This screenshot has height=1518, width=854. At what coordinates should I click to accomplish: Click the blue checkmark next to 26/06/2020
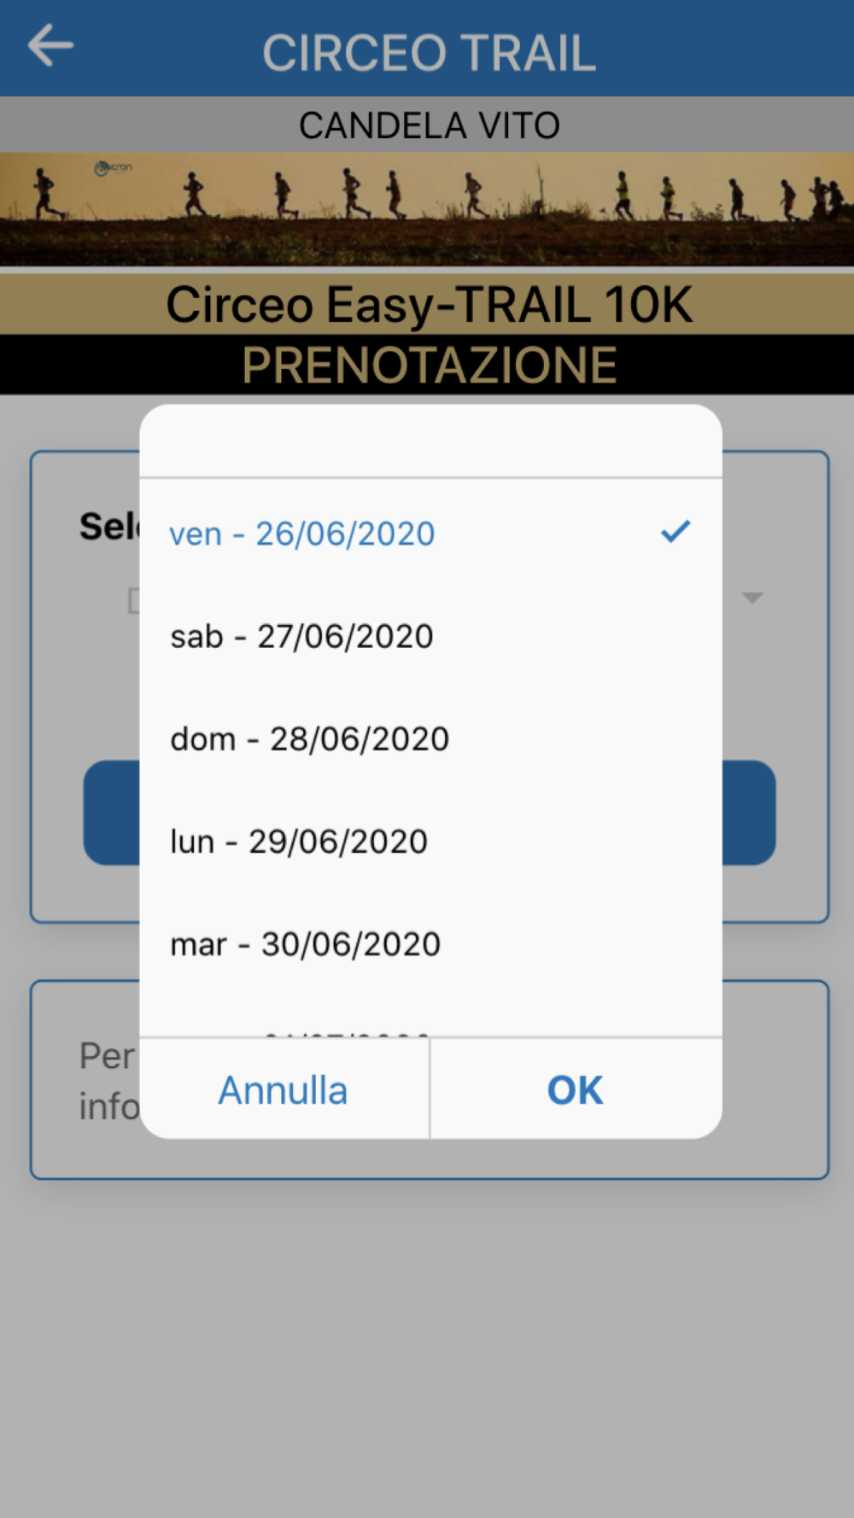(675, 532)
